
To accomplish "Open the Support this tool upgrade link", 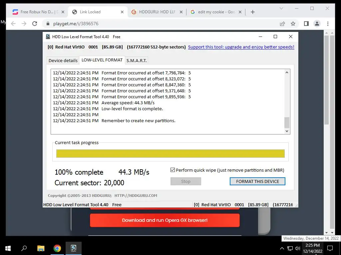I will click(241, 47).
